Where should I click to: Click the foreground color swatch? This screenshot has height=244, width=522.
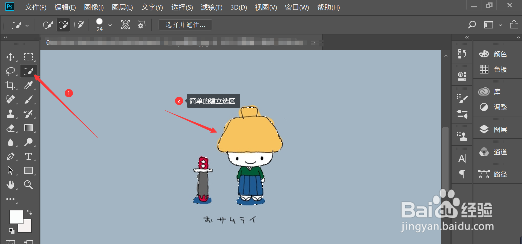coord(16,217)
